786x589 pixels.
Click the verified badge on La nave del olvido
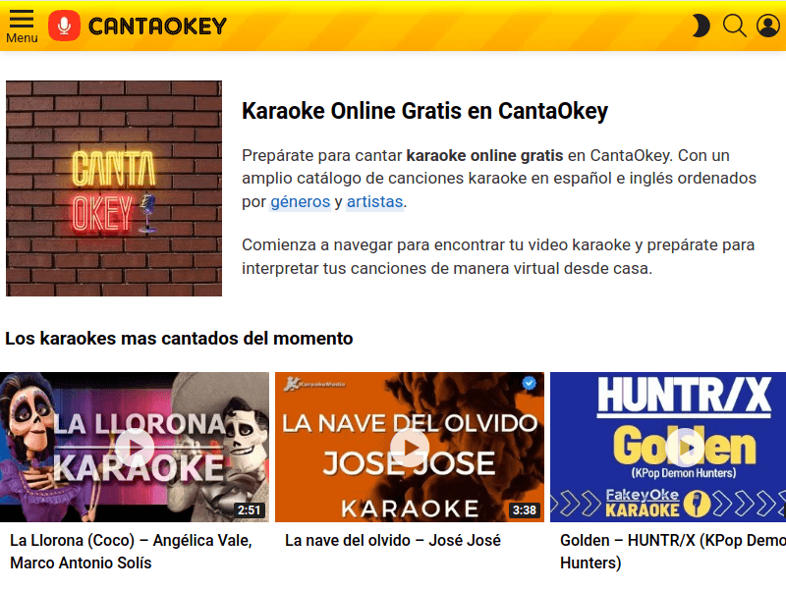529,385
